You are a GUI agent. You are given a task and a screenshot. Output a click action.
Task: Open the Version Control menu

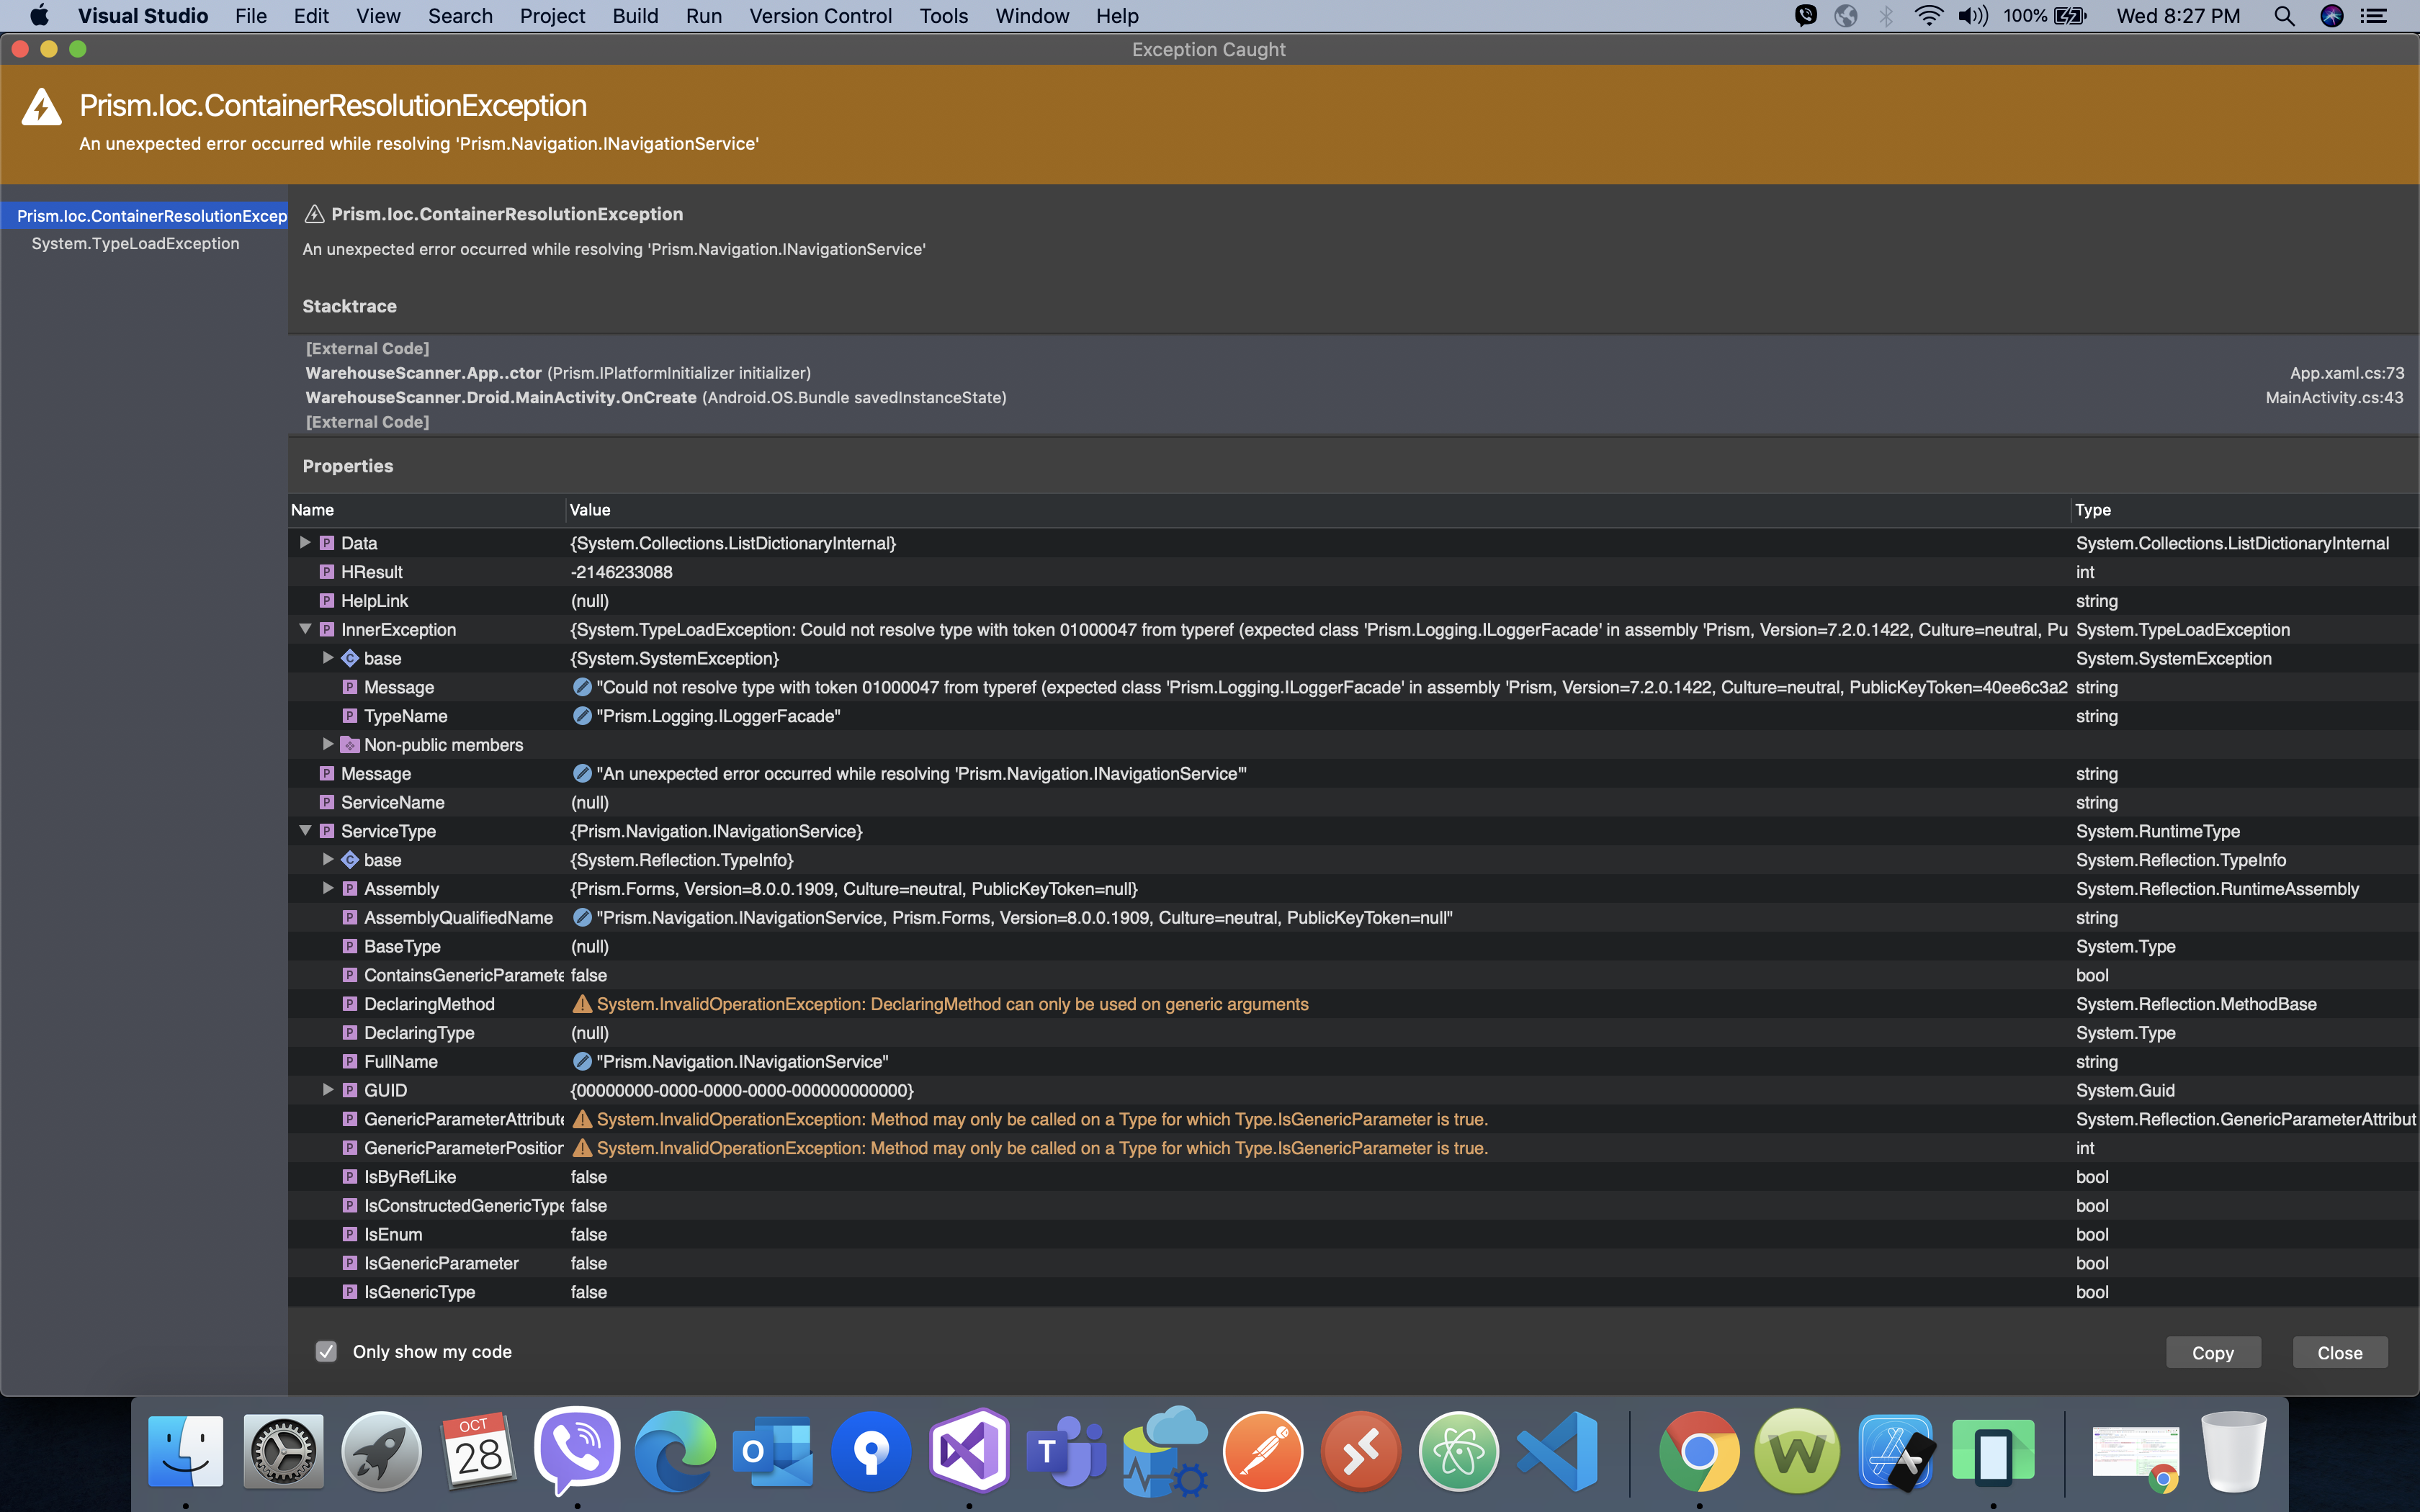point(820,16)
